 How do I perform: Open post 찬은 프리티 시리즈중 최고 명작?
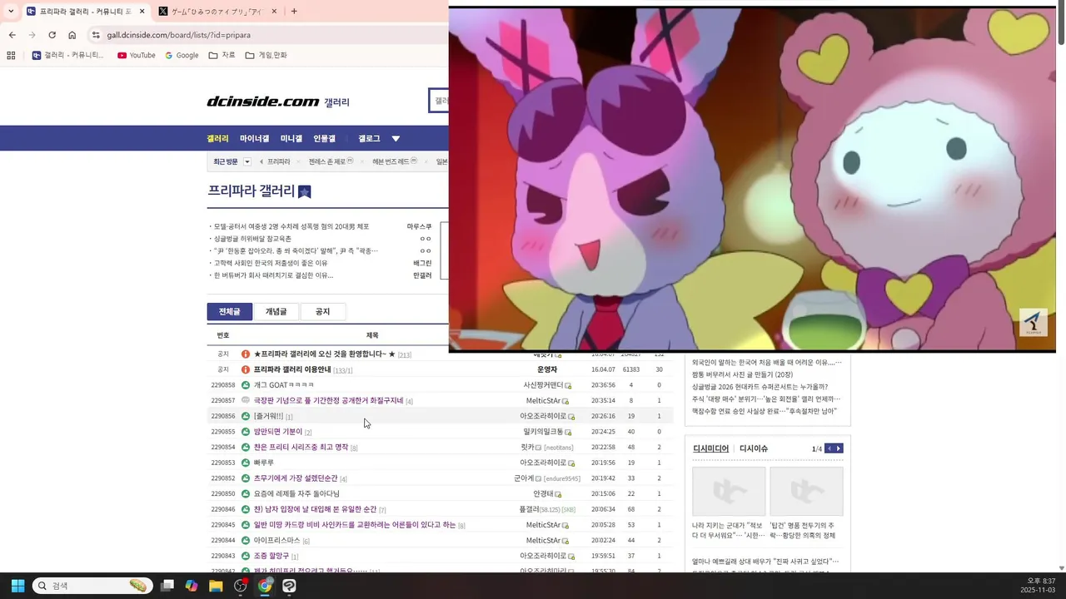pos(301,448)
